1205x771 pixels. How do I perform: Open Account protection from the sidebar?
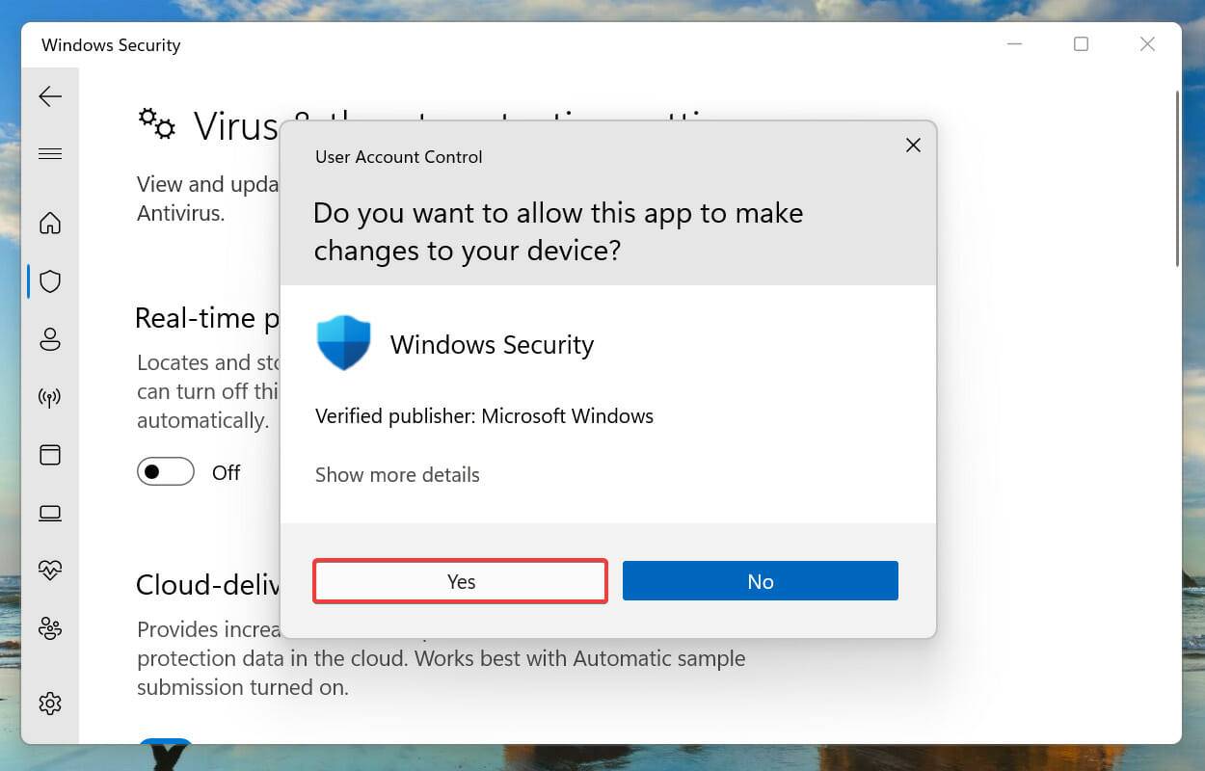click(x=50, y=339)
